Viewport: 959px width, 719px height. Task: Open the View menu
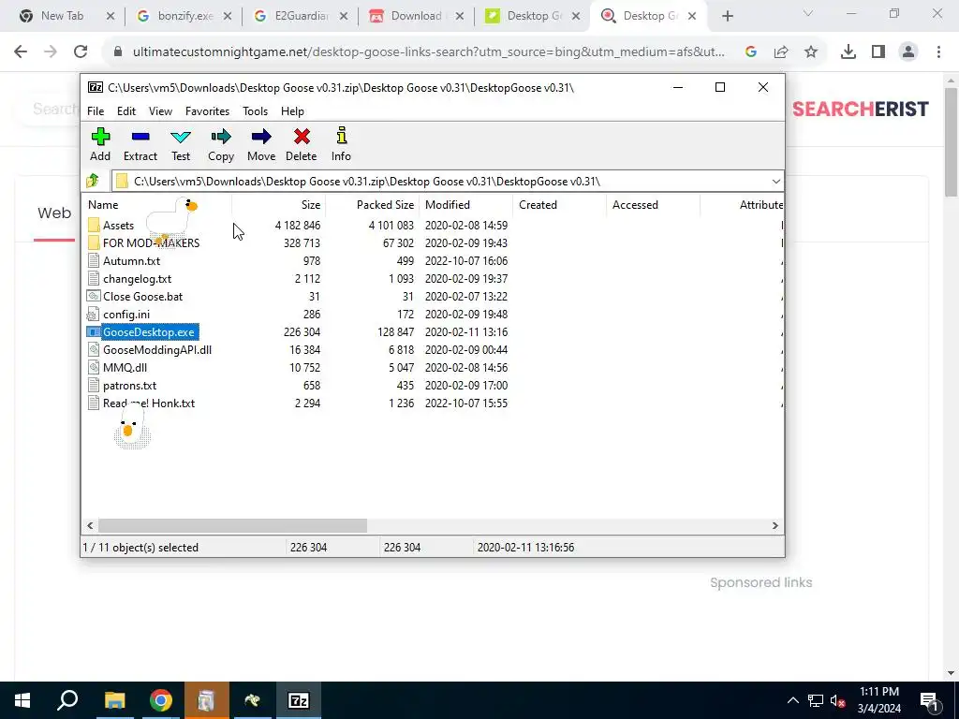click(x=160, y=111)
